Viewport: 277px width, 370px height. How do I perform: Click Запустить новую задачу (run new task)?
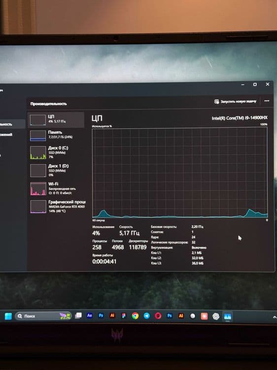[235, 101]
